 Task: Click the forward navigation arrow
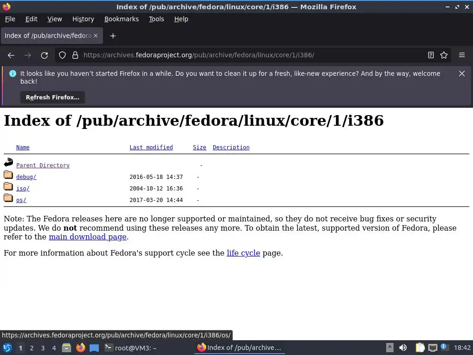27,55
